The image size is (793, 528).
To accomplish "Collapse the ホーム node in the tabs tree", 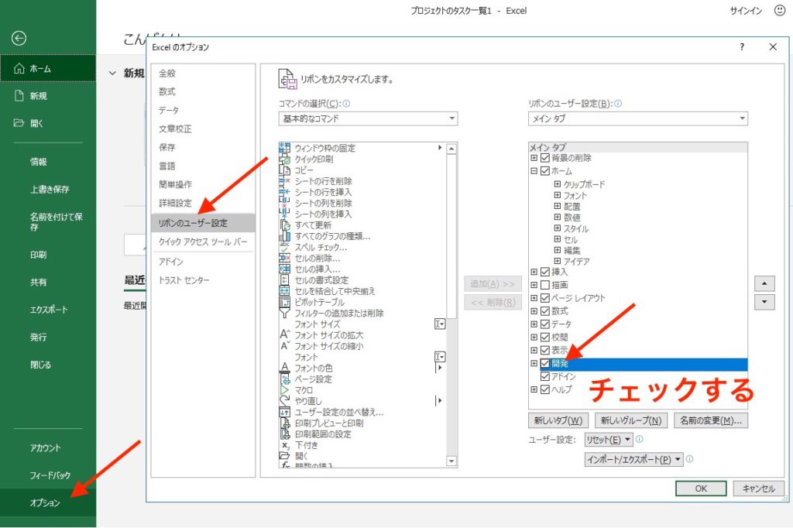I will (x=534, y=171).
